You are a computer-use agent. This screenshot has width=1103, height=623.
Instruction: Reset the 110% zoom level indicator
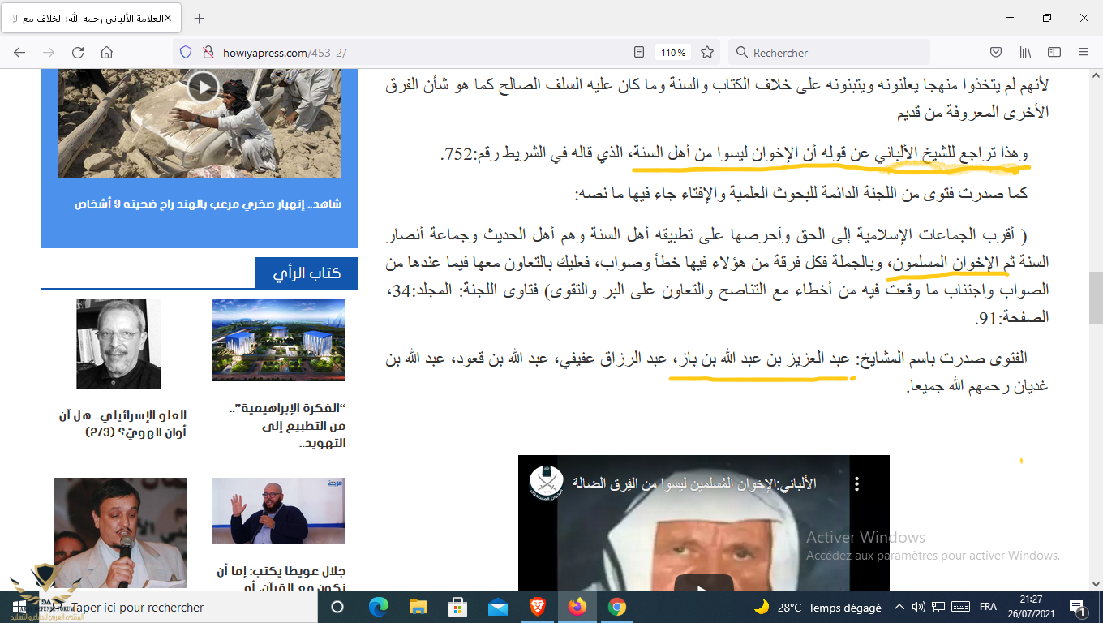point(672,52)
